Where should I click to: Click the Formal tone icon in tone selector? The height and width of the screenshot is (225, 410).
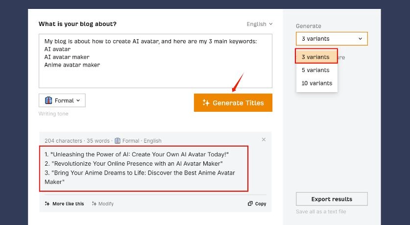pyautogui.click(x=48, y=100)
